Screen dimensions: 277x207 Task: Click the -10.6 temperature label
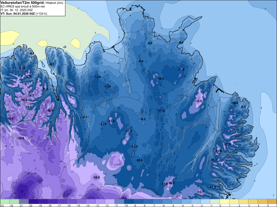pos(235,103)
